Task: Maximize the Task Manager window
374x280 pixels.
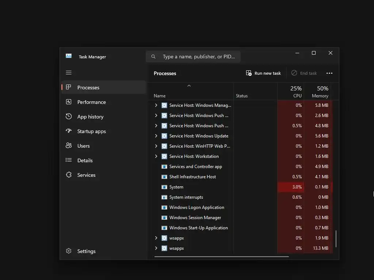Action: click(314, 53)
